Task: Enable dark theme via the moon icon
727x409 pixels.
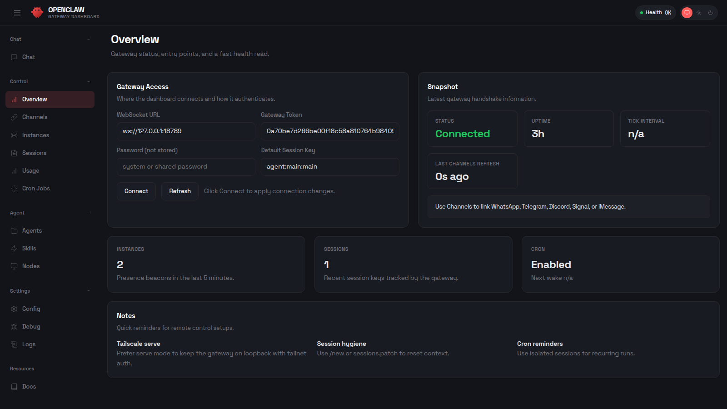Action: [710, 12]
